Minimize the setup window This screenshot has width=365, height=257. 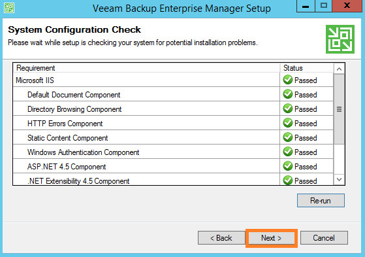pyautogui.click(x=306, y=6)
